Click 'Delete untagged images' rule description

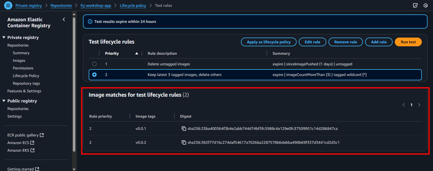(x=169, y=64)
